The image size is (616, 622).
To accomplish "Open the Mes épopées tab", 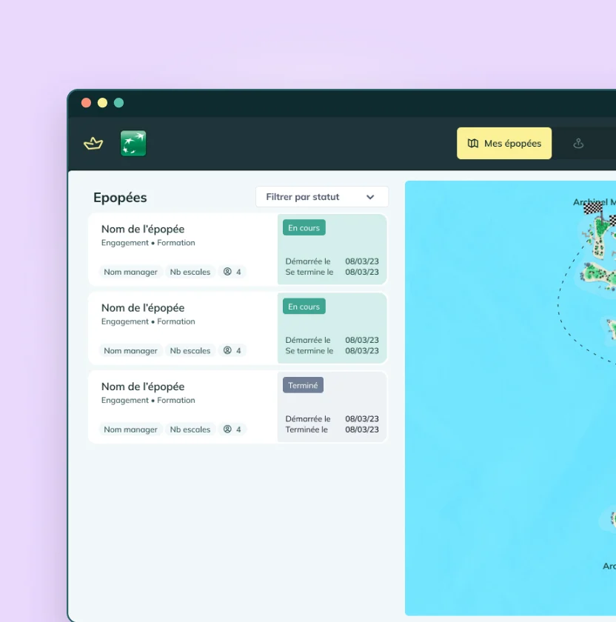I will pyautogui.click(x=504, y=143).
